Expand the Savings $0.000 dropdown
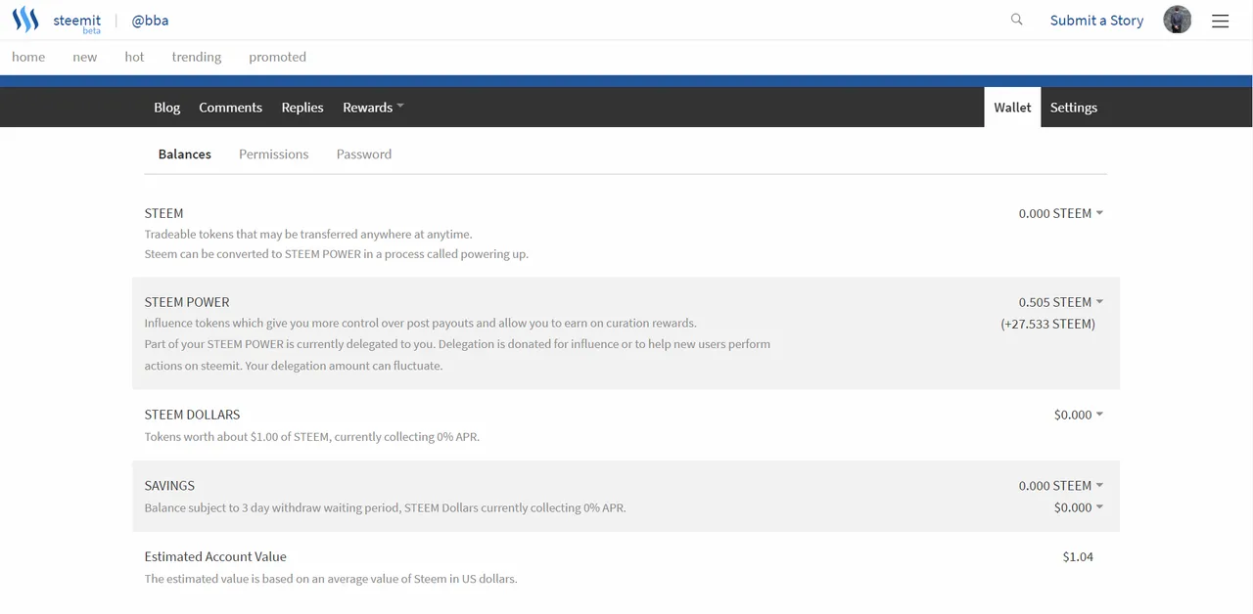This screenshot has height=614, width=1253. pos(1079,507)
